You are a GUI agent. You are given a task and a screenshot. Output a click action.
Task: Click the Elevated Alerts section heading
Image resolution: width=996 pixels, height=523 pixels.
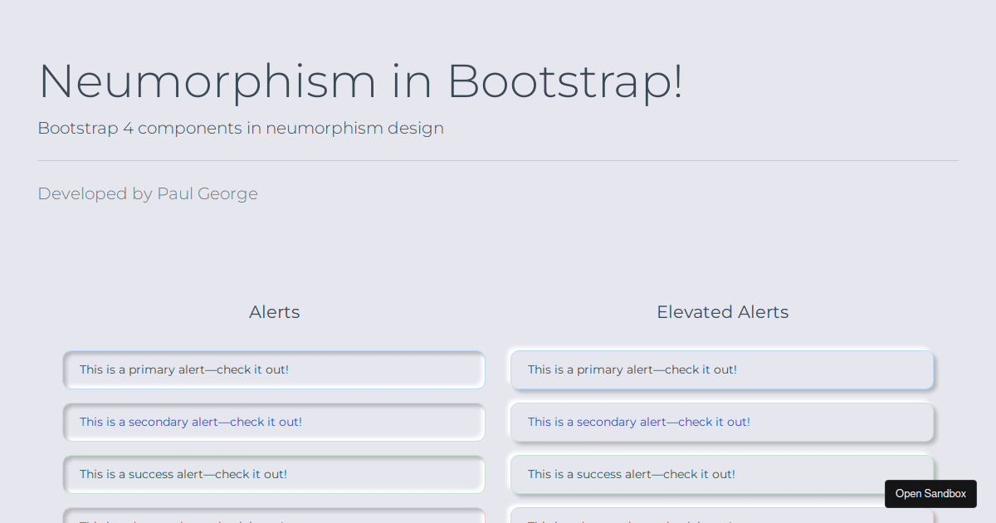[722, 312]
